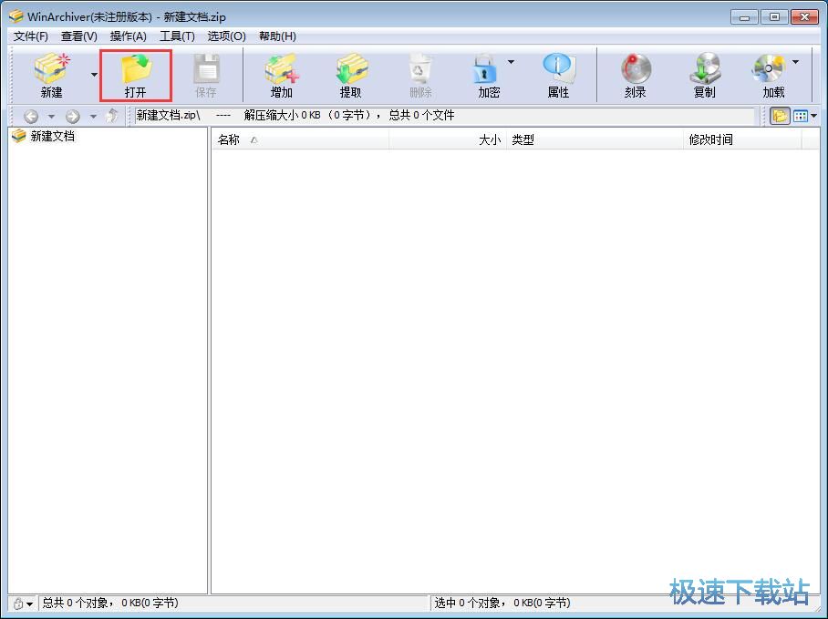Close the WinArchiver window

point(804,17)
